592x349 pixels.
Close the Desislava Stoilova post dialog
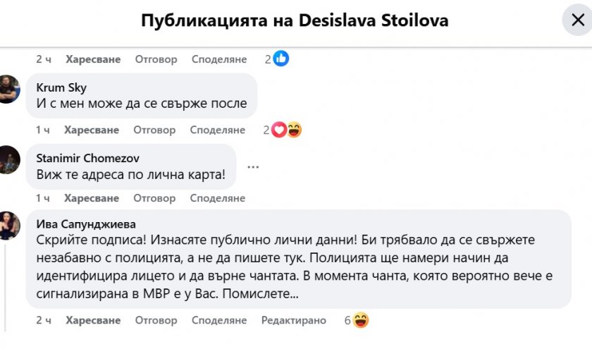pyautogui.click(x=576, y=20)
